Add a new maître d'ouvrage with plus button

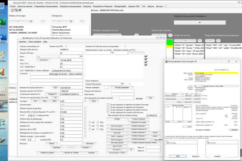pos(18,22)
